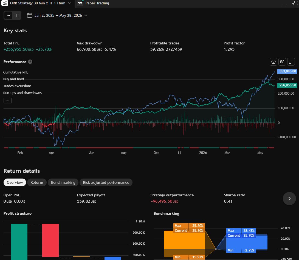Open performance chart settings hexagon icon
Screen dimensions: 299x260
pos(273,62)
